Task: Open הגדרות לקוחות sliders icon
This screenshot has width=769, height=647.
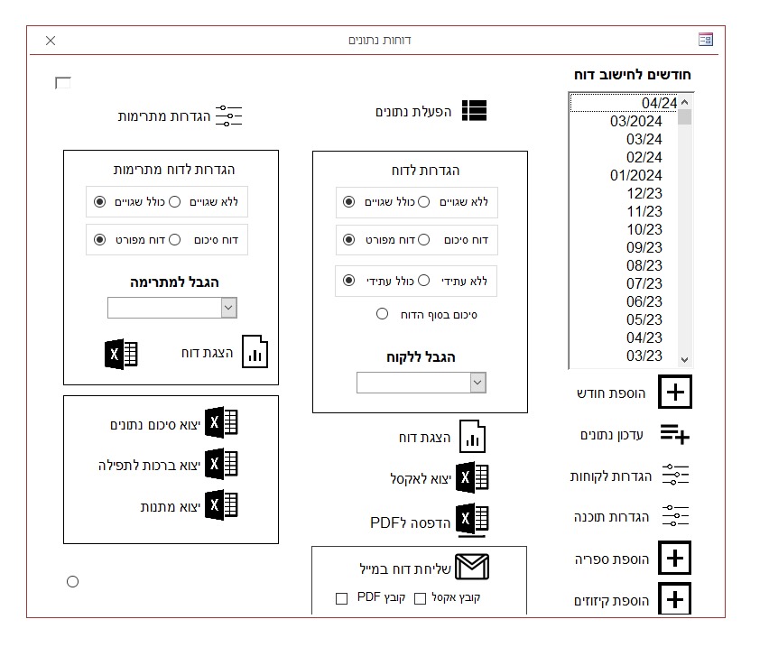Action: pyautogui.click(x=675, y=475)
